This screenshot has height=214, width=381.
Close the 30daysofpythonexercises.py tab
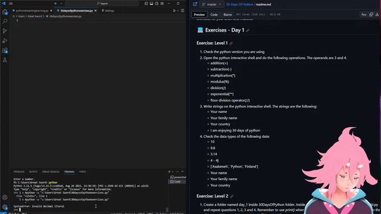[95, 11]
